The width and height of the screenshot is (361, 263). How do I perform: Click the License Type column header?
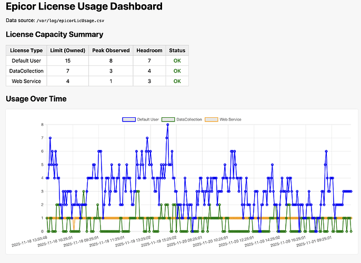click(x=26, y=50)
